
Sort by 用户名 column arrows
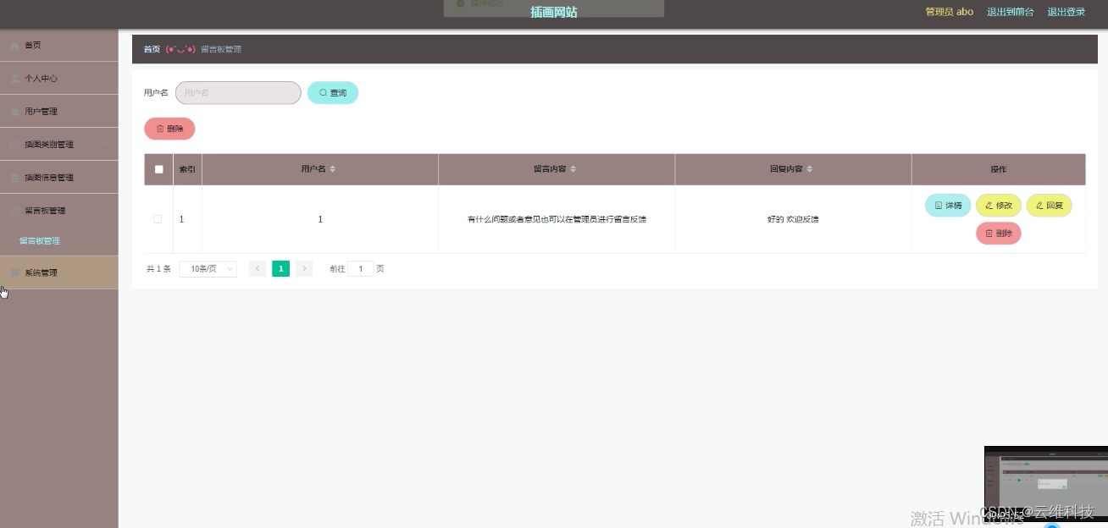point(333,169)
